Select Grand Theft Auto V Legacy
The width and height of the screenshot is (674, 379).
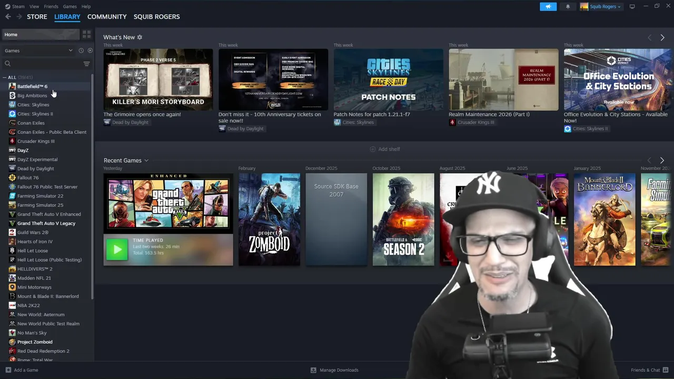point(46,223)
